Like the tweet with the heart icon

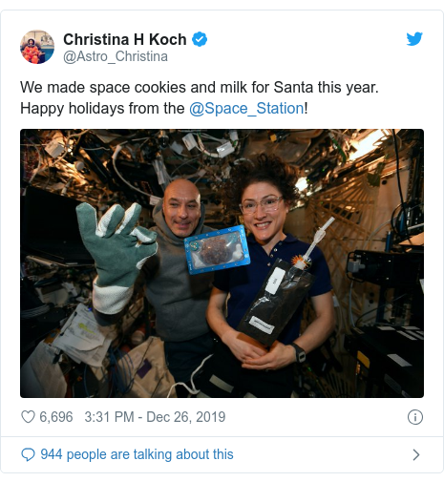[28, 417]
